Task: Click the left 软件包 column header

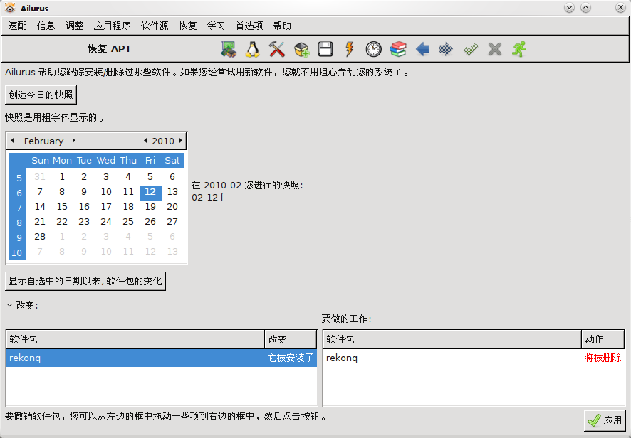Action: (135, 340)
